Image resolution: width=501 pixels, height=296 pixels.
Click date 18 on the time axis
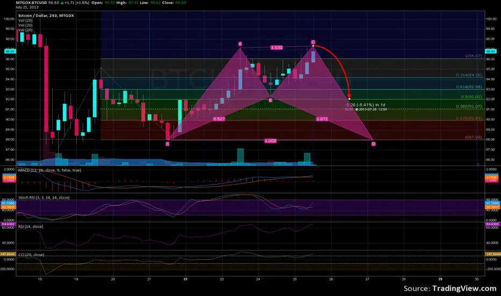40,279
